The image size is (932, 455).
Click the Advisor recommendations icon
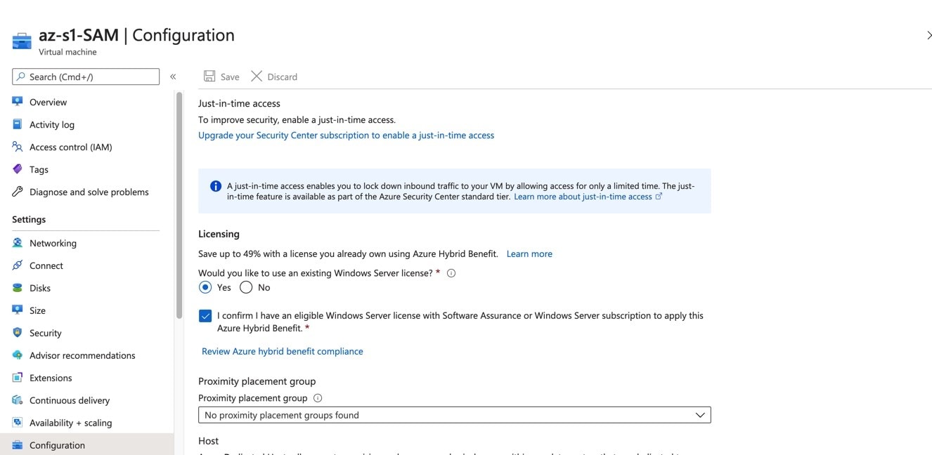(17, 355)
